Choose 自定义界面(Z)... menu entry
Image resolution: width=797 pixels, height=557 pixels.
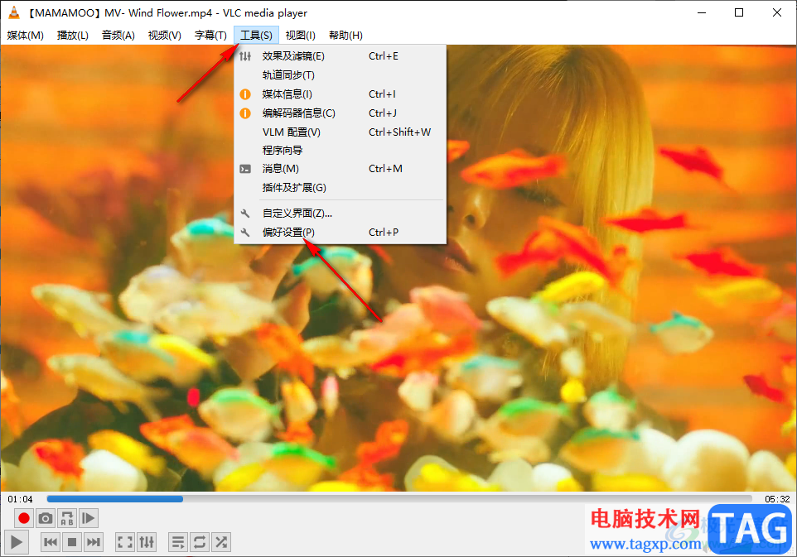coord(340,214)
